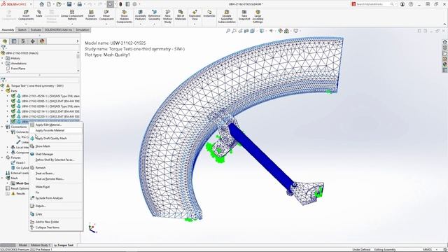Open the ConfigurationManager tab icon

click(x=23, y=41)
